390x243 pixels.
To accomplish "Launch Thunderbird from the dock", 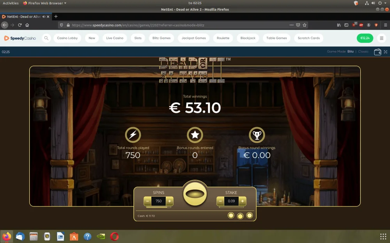I will tap(20, 236).
